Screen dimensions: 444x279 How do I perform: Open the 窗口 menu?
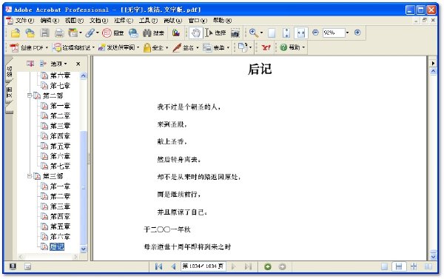pos(198,21)
